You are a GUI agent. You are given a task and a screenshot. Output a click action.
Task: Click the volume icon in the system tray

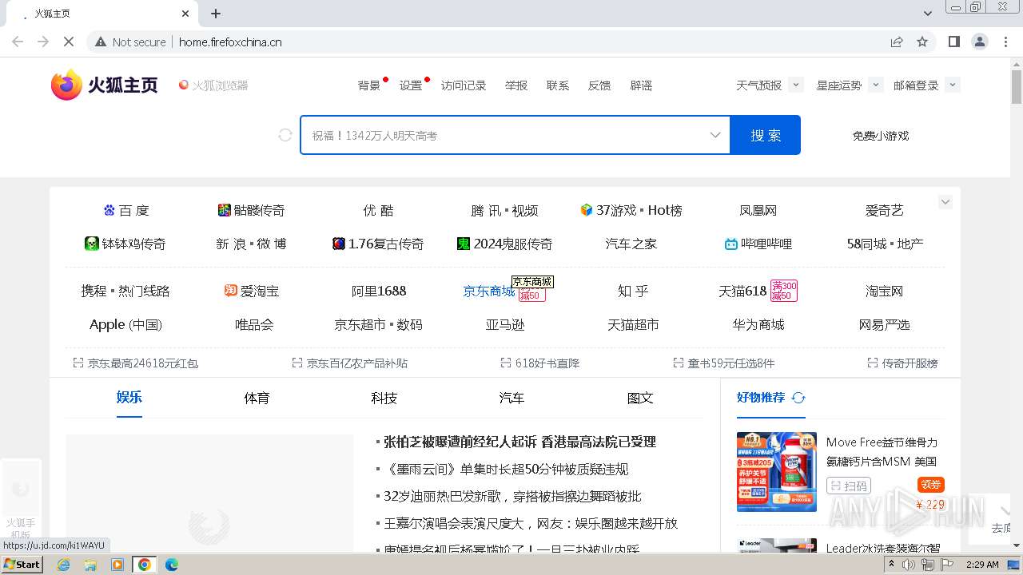pyautogui.click(x=909, y=565)
